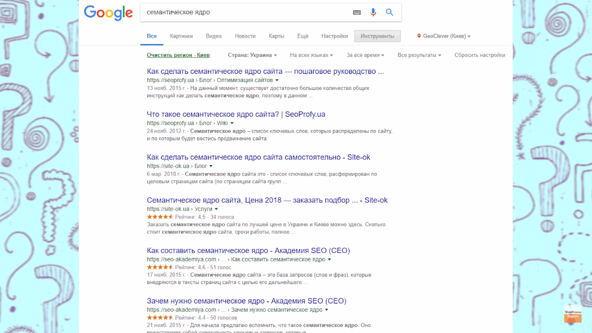The width and height of the screenshot is (592, 333).
Task: Switch to the Новости tab
Action: (245, 36)
